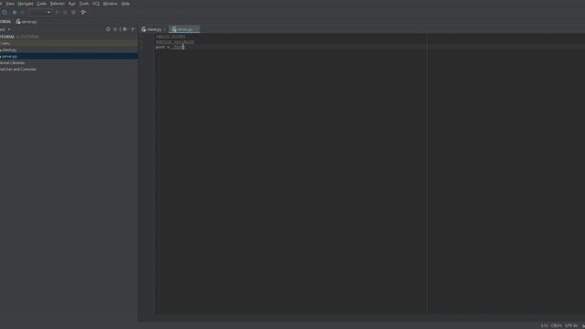Viewport: 585px width, 329px height.
Task: Click the Run button in toolbar
Action: click(57, 12)
